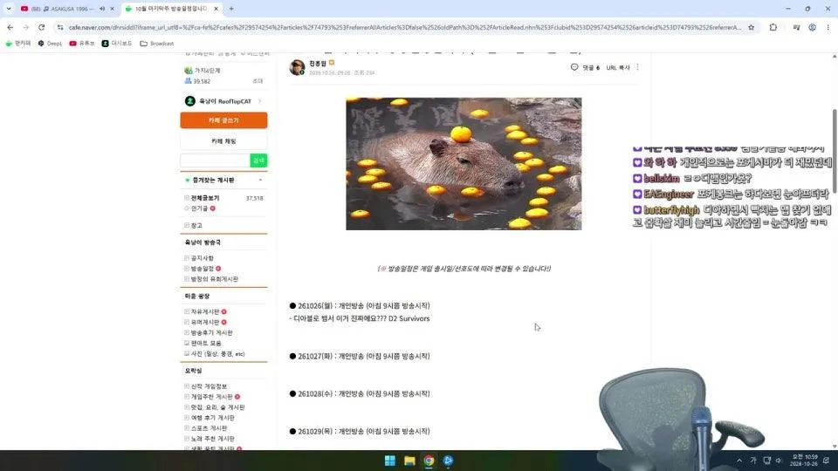The image size is (838, 471).
Task: Open the 방송후기 게시판 board
Action: point(211,332)
